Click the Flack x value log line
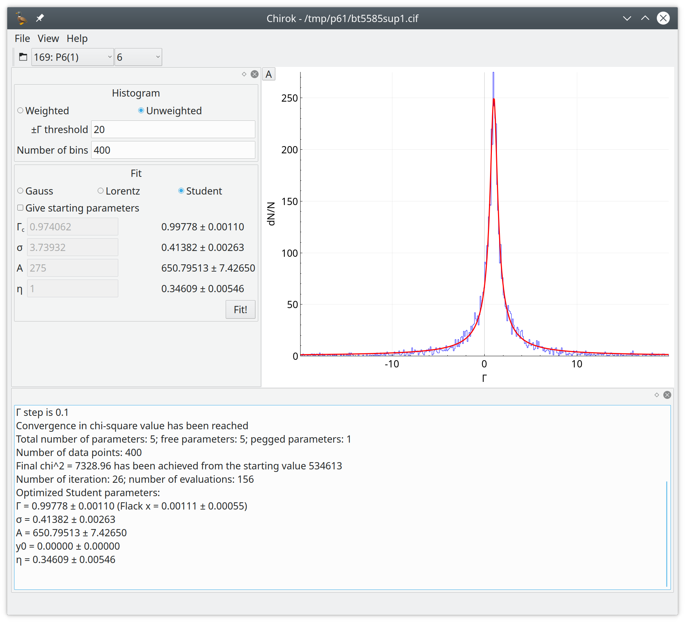 click(x=132, y=506)
